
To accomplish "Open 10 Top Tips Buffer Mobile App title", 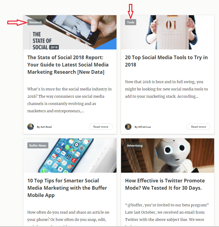I will [67, 188].
